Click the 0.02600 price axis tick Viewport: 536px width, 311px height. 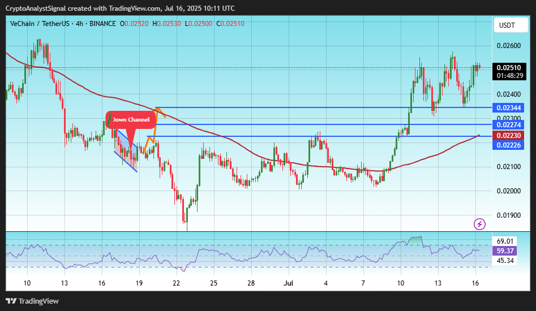[509, 46]
